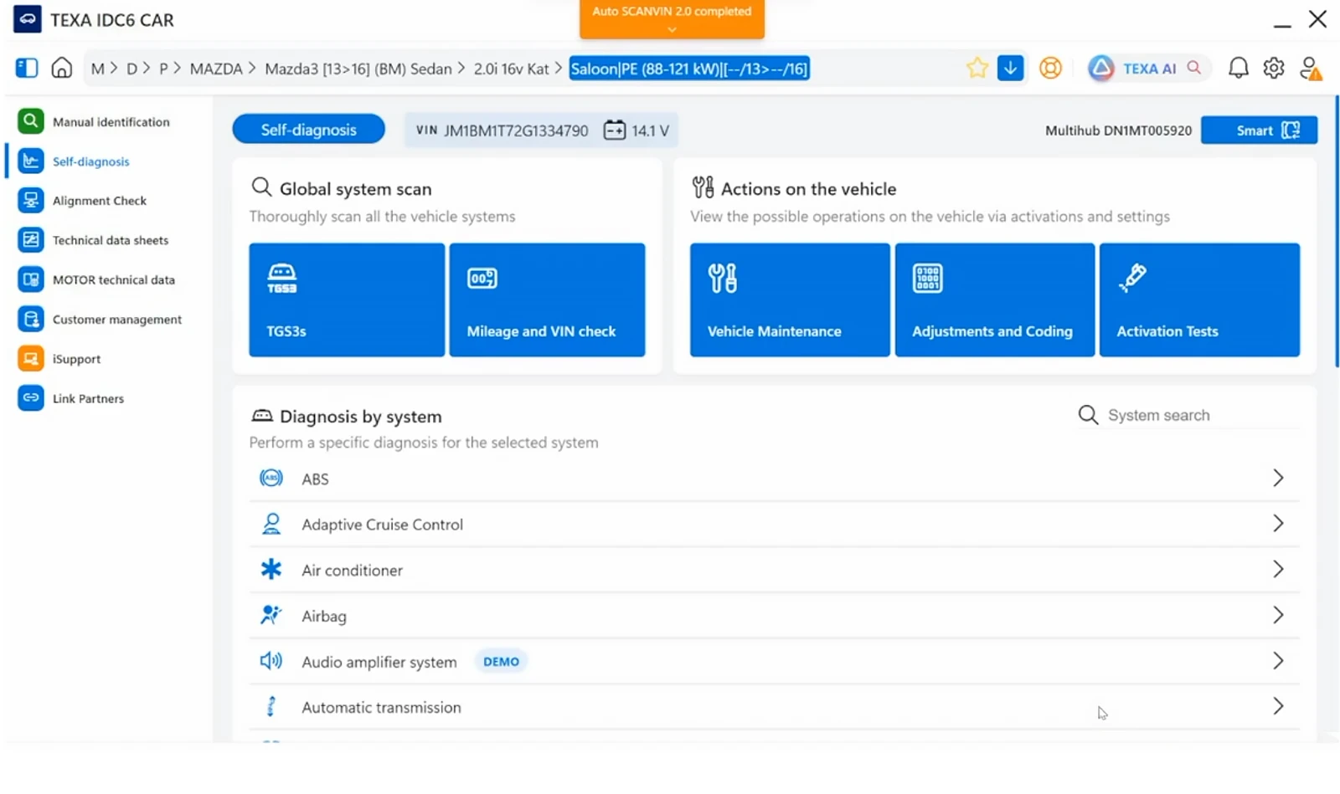The width and height of the screenshot is (1340, 794).
Task: Click the System search magnifier icon
Action: (x=1088, y=415)
